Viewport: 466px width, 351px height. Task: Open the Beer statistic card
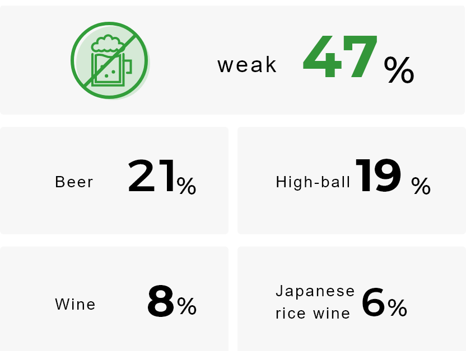114,181
